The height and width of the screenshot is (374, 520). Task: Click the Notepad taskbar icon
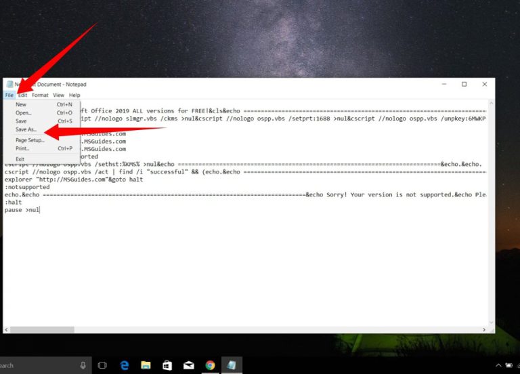tap(232, 365)
